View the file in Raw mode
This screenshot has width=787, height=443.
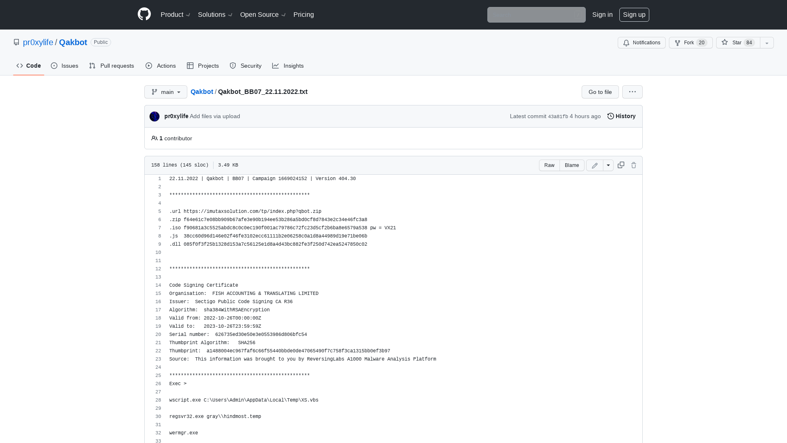[549, 165]
